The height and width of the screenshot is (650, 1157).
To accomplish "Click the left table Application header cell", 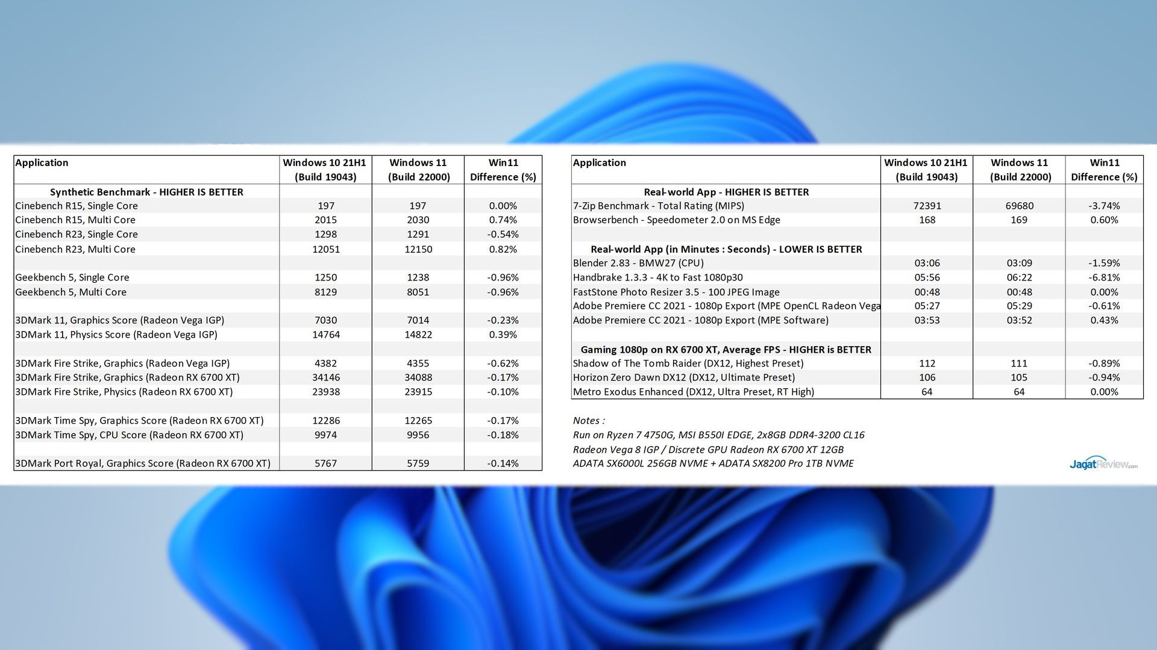I will pos(42,162).
